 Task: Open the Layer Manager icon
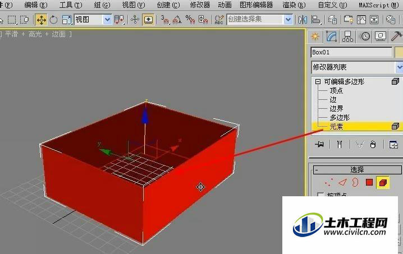point(332,20)
